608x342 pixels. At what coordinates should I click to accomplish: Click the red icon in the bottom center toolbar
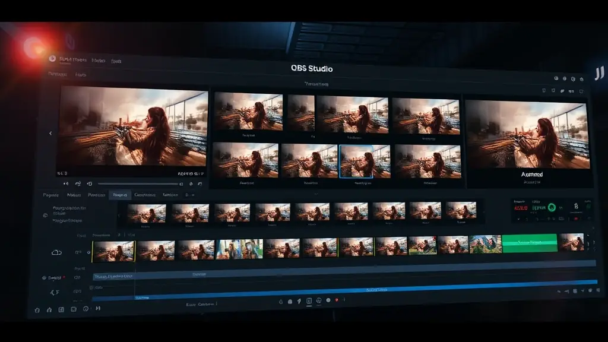337,300
